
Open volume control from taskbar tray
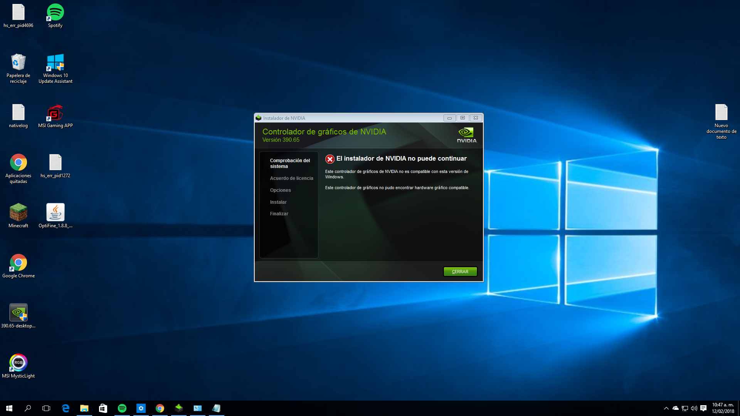(693, 408)
